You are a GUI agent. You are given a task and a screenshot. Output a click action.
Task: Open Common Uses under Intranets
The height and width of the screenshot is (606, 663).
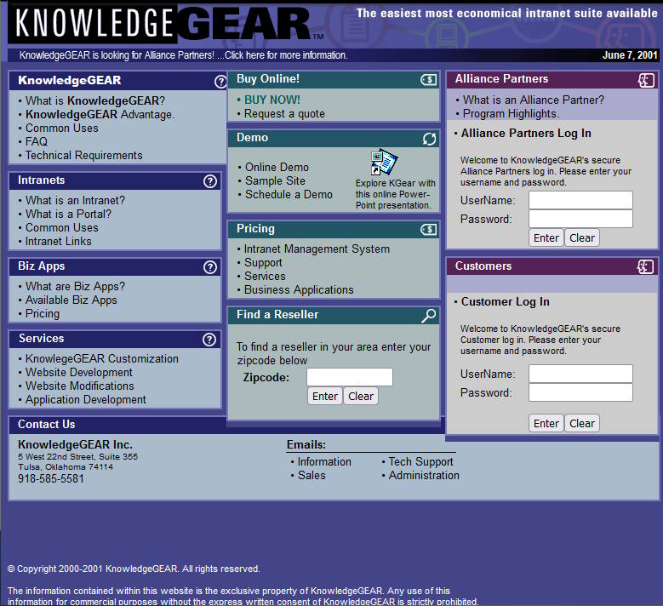point(62,227)
